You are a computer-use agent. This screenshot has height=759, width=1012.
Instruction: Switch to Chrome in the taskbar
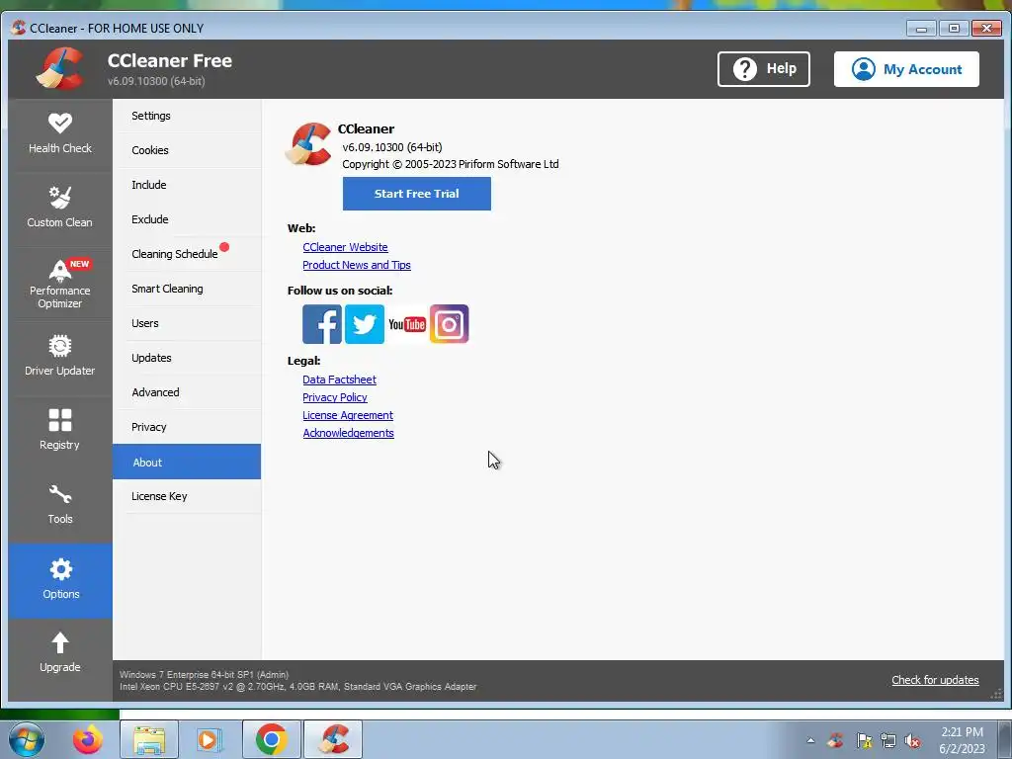[x=271, y=739]
